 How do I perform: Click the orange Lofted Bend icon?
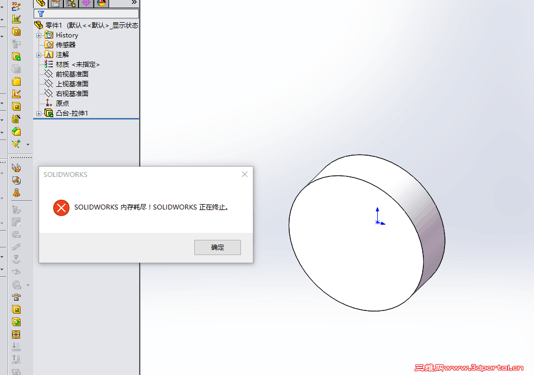16,193
